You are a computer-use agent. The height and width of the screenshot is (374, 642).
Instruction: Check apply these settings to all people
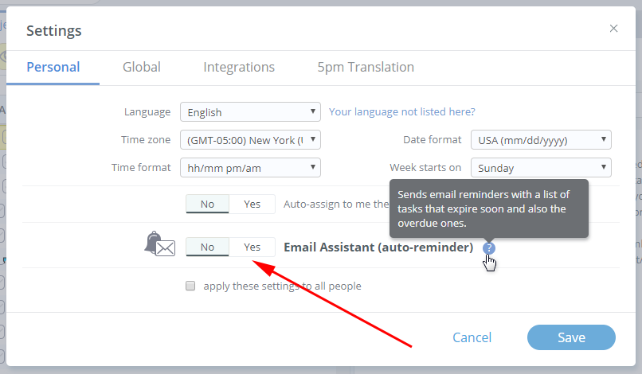tap(190, 286)
